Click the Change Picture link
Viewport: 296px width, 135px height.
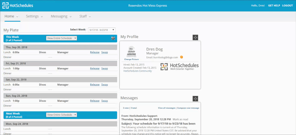131,59
